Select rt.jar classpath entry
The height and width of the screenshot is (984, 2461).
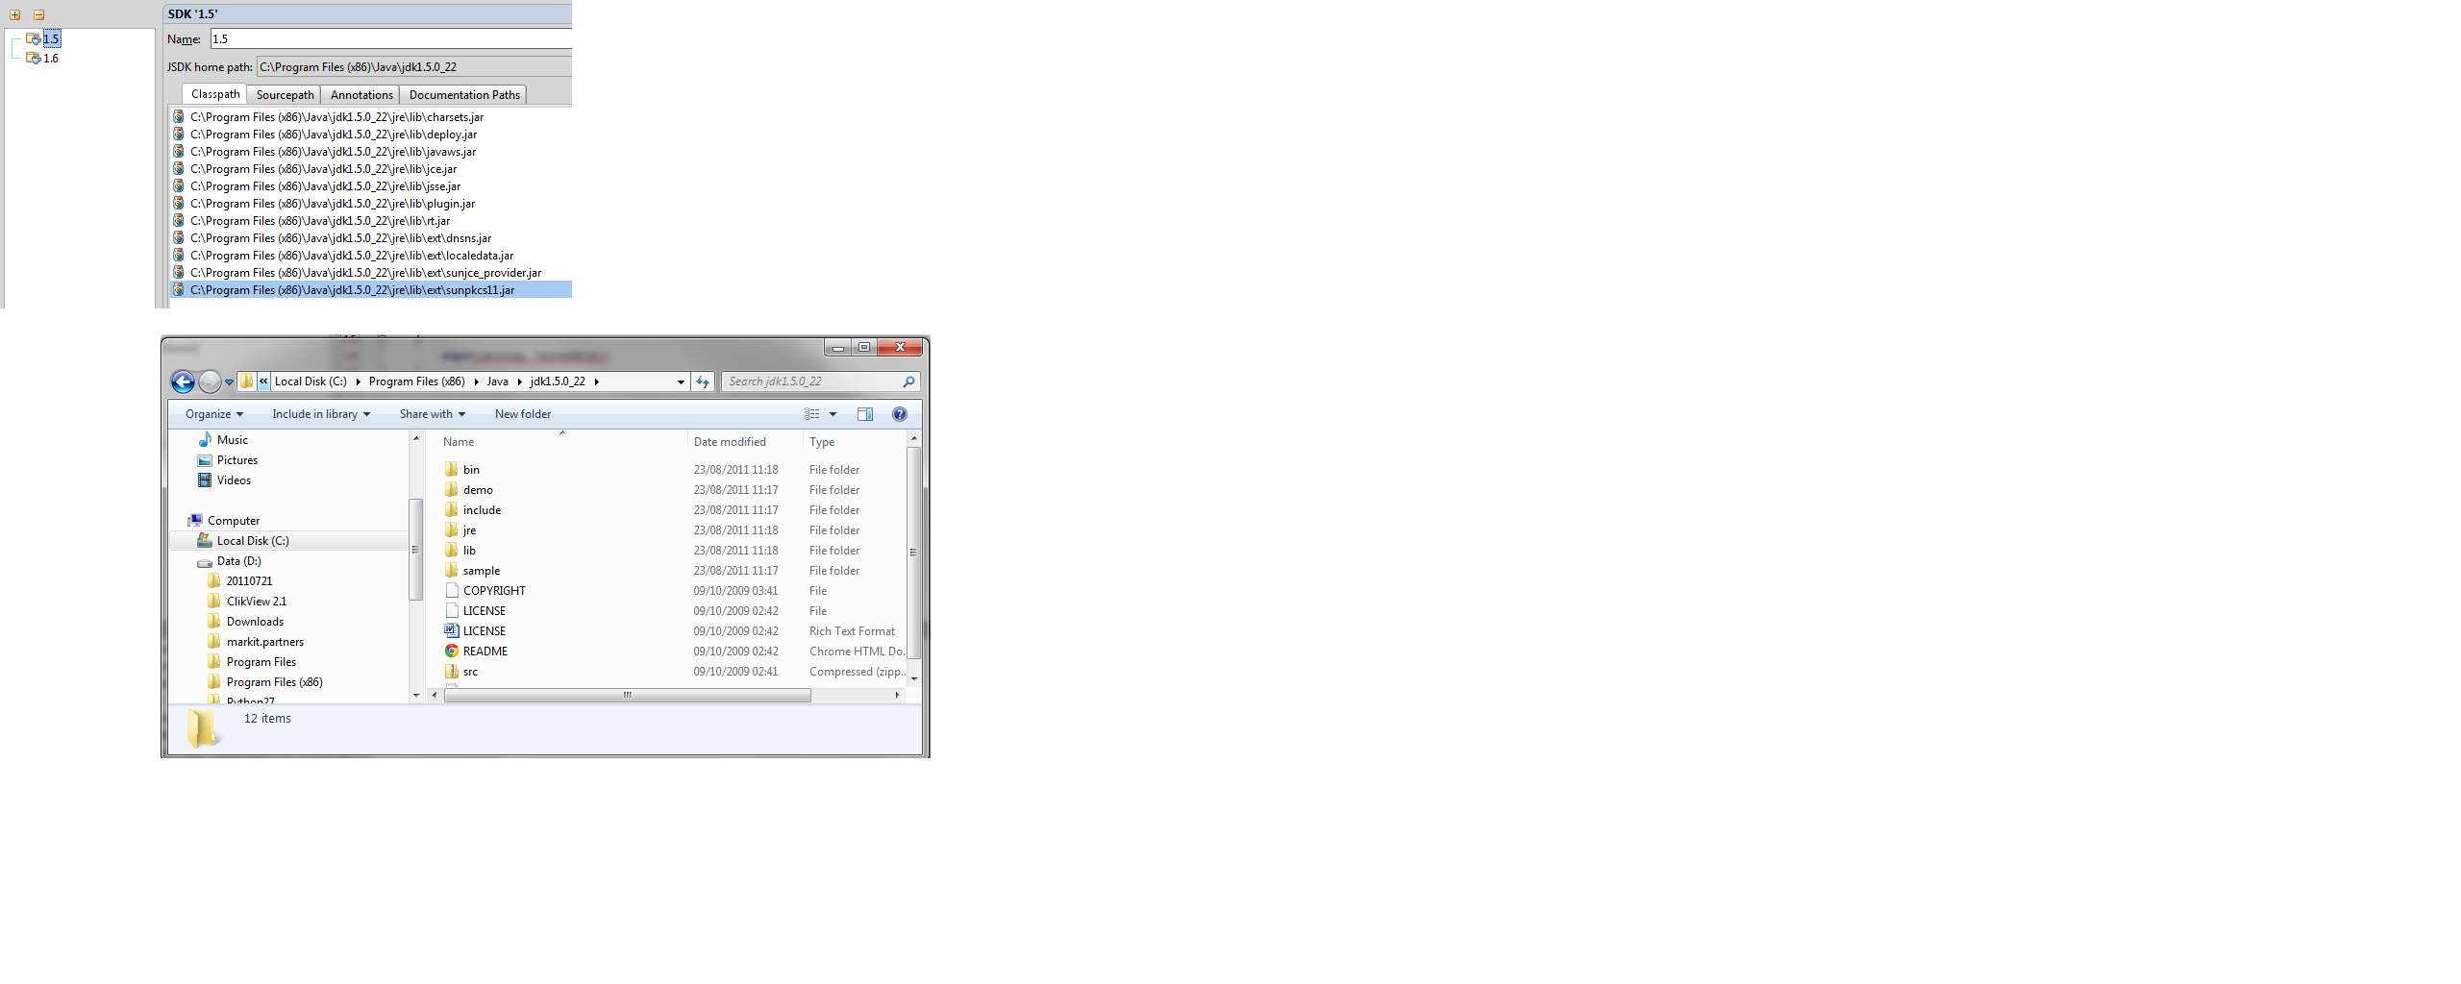point(370,220)
